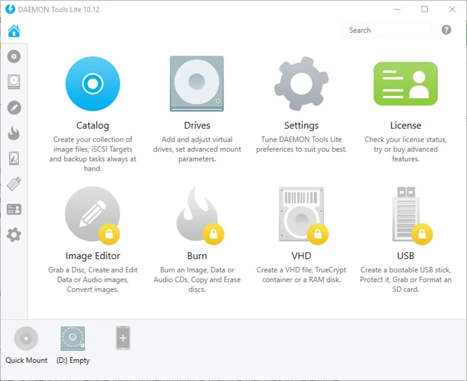Image resolution: width=467 pixels, height=381 pixels.
Task: Click the Quick Mount disc icon
Action: [x=26, y=339]
